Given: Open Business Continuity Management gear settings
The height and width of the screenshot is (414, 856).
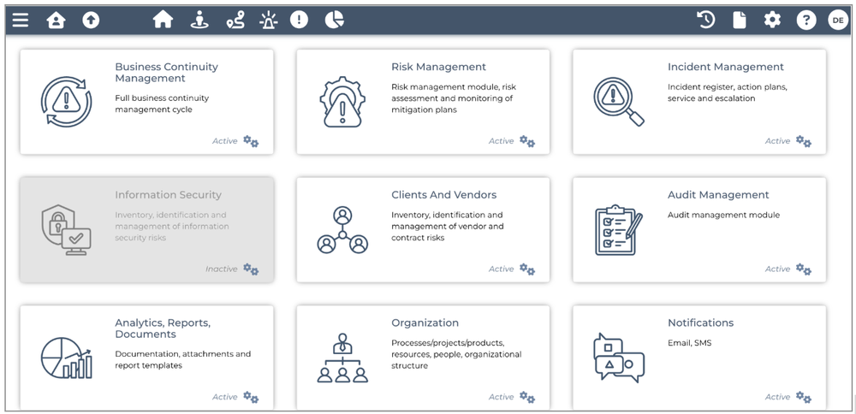Looking at the screenshot, I should pos(251,141).
